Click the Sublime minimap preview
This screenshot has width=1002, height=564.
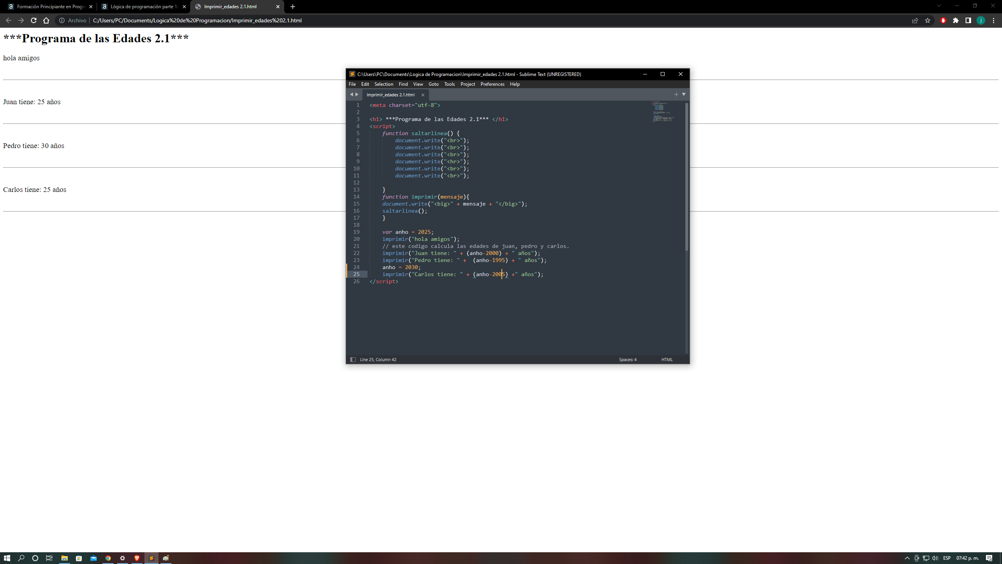coord(663,112)
